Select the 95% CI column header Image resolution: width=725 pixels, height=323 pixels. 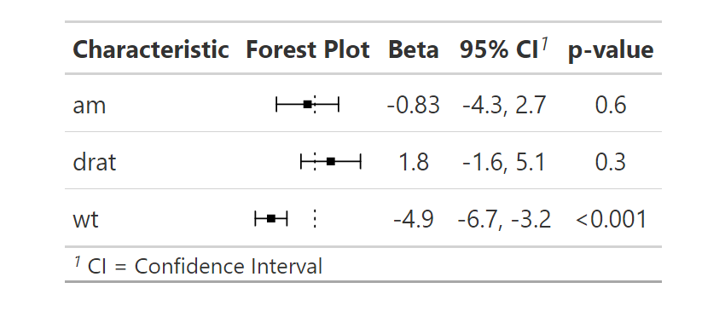tap(499, 49)
